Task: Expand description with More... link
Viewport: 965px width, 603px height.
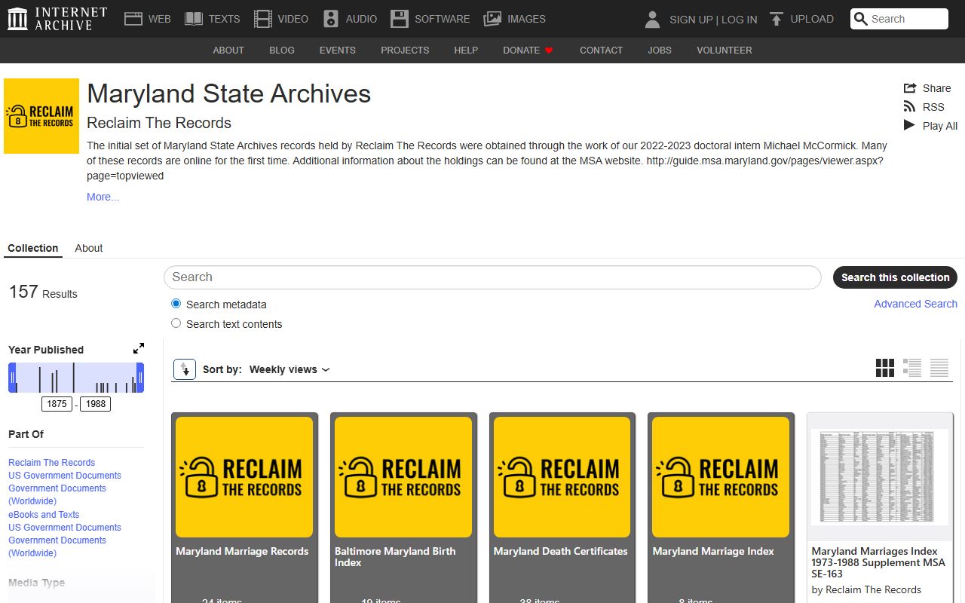Action: tap(103, 197)
